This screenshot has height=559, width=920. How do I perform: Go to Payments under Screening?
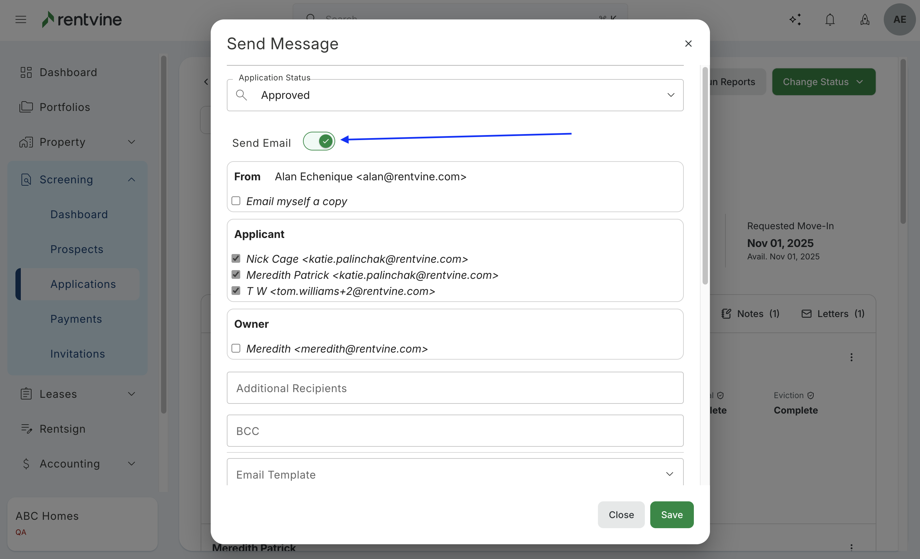point(76,319)
